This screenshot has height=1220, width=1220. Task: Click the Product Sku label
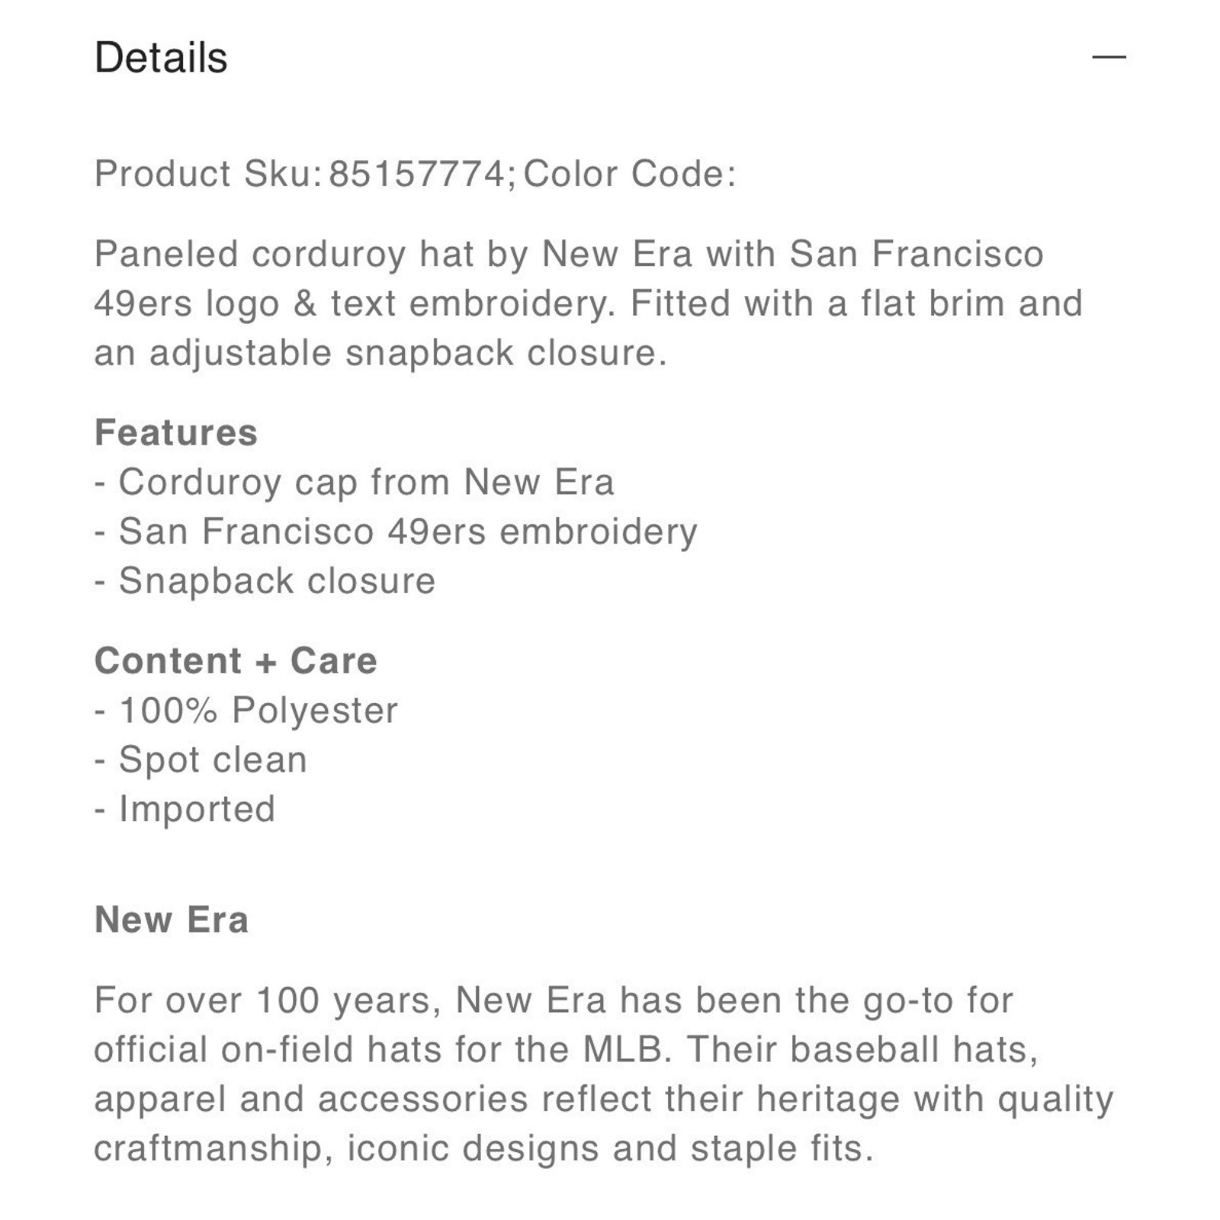(208, 174)
